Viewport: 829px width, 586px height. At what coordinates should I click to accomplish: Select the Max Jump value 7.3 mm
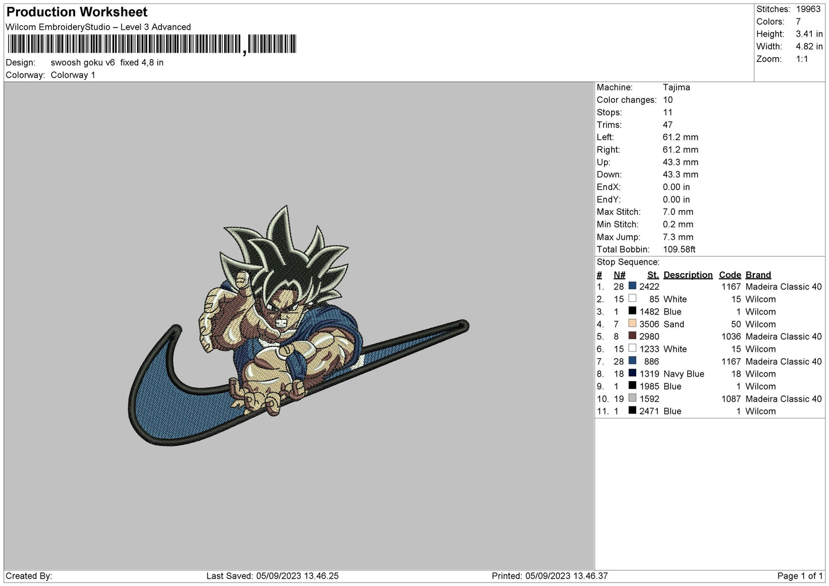[678, 237]
